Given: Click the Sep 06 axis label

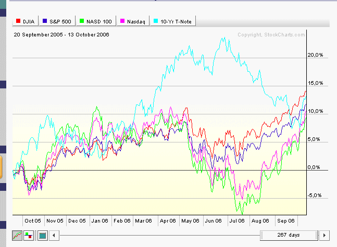Looking at the screenshot, I should (286, 221).
